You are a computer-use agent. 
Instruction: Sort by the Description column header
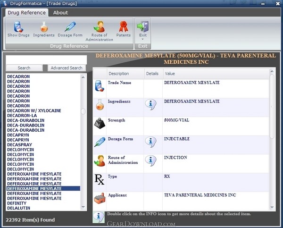click(x=125, y=74)
